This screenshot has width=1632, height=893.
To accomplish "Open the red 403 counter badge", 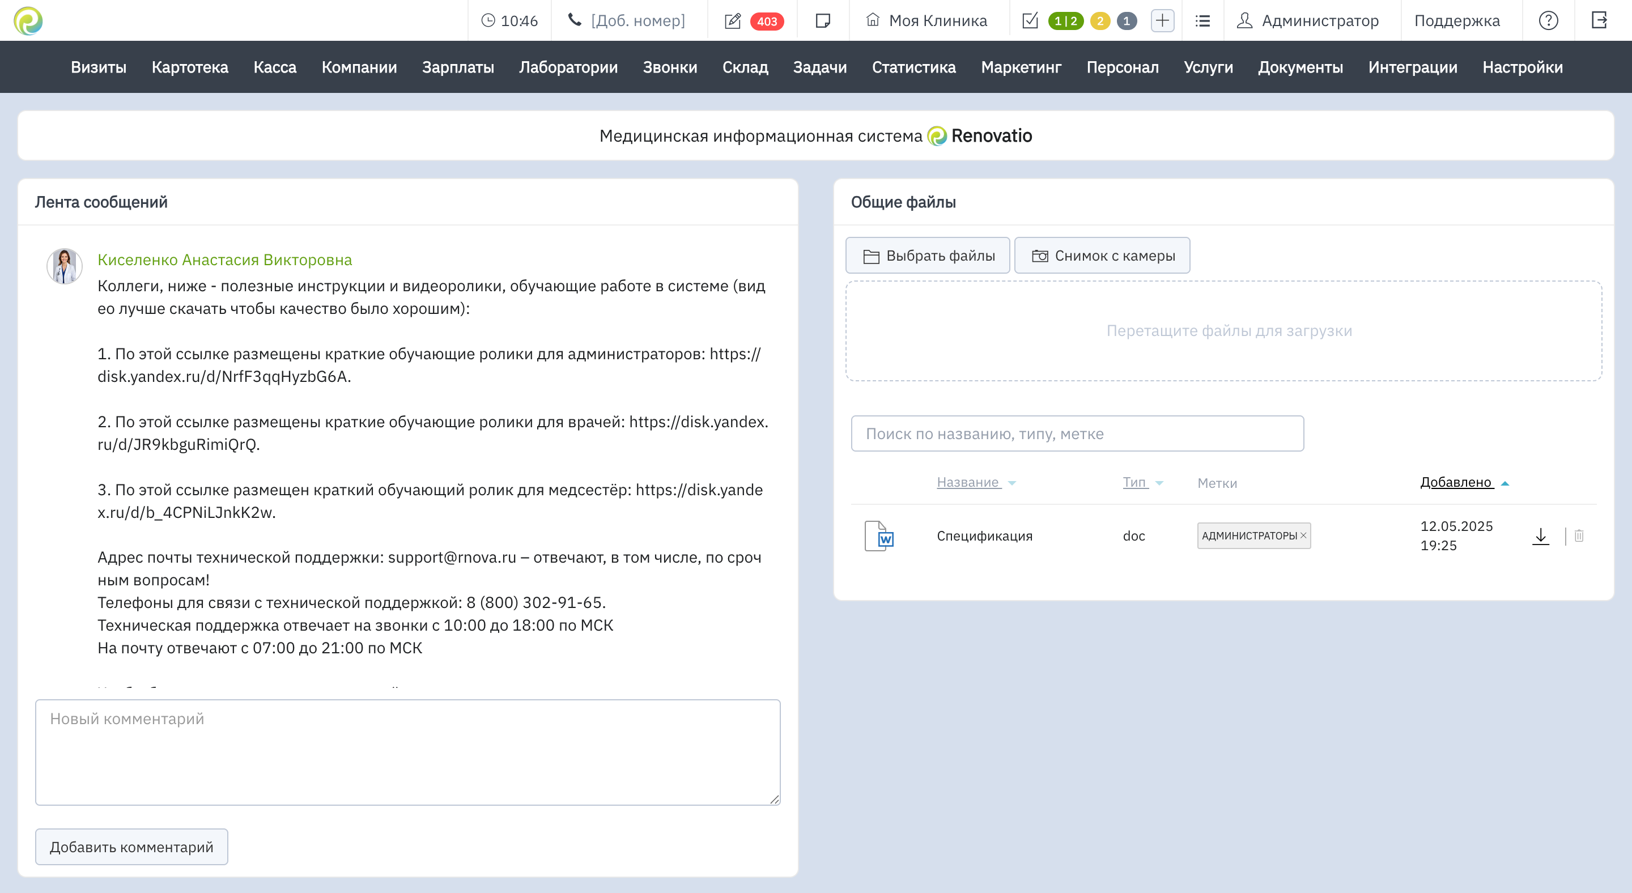I will coord(767,21).
